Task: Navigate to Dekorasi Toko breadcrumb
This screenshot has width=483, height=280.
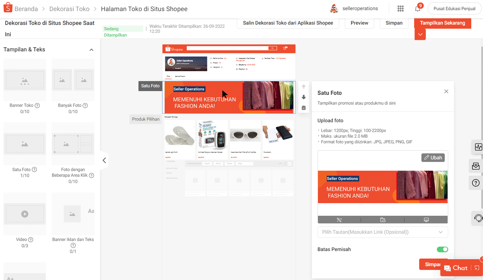Action: 69,9
